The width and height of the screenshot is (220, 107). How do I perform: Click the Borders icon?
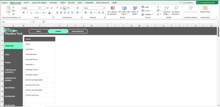pyautogui.click(x=37, y=13)
